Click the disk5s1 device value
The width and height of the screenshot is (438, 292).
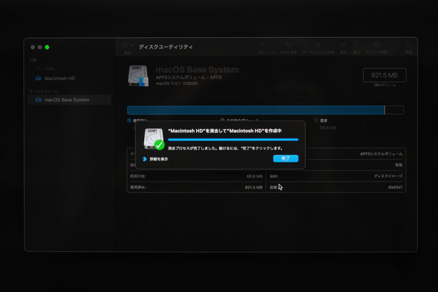click(x=395, y=187)
